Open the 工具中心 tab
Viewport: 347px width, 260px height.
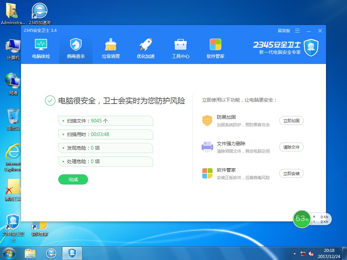click(181, 49)
